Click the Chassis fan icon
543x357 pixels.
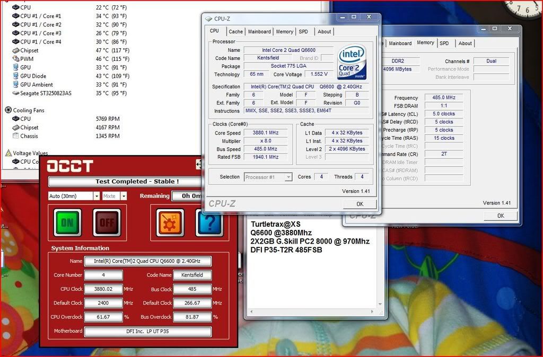point(15,136)
